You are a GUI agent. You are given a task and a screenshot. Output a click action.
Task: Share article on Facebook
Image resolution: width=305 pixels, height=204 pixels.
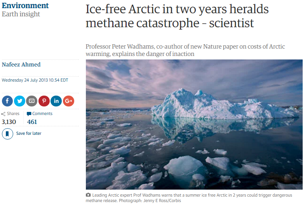click(x=7, y=101)
